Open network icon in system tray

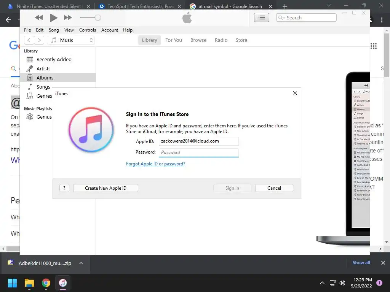point(332,283)
